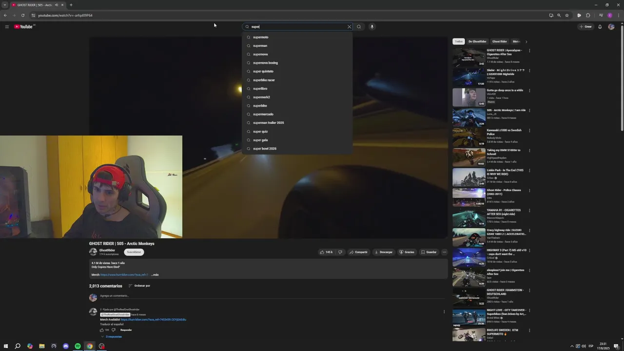624x351 pixels.
Task: Open options for 'Linkin Park - In The End'
Action: [529, 171]
